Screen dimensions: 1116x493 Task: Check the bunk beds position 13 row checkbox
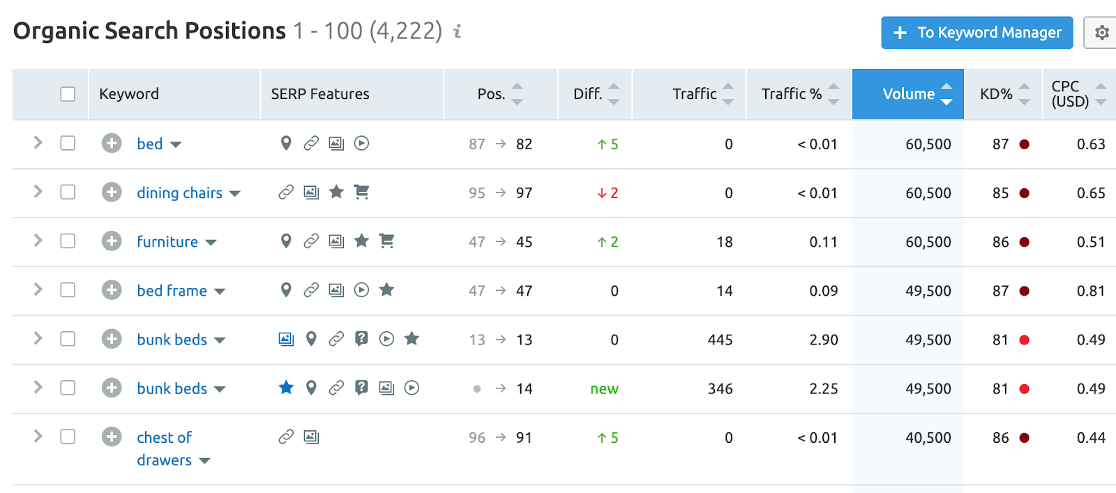pyautogui.click(x=68, y=338)
